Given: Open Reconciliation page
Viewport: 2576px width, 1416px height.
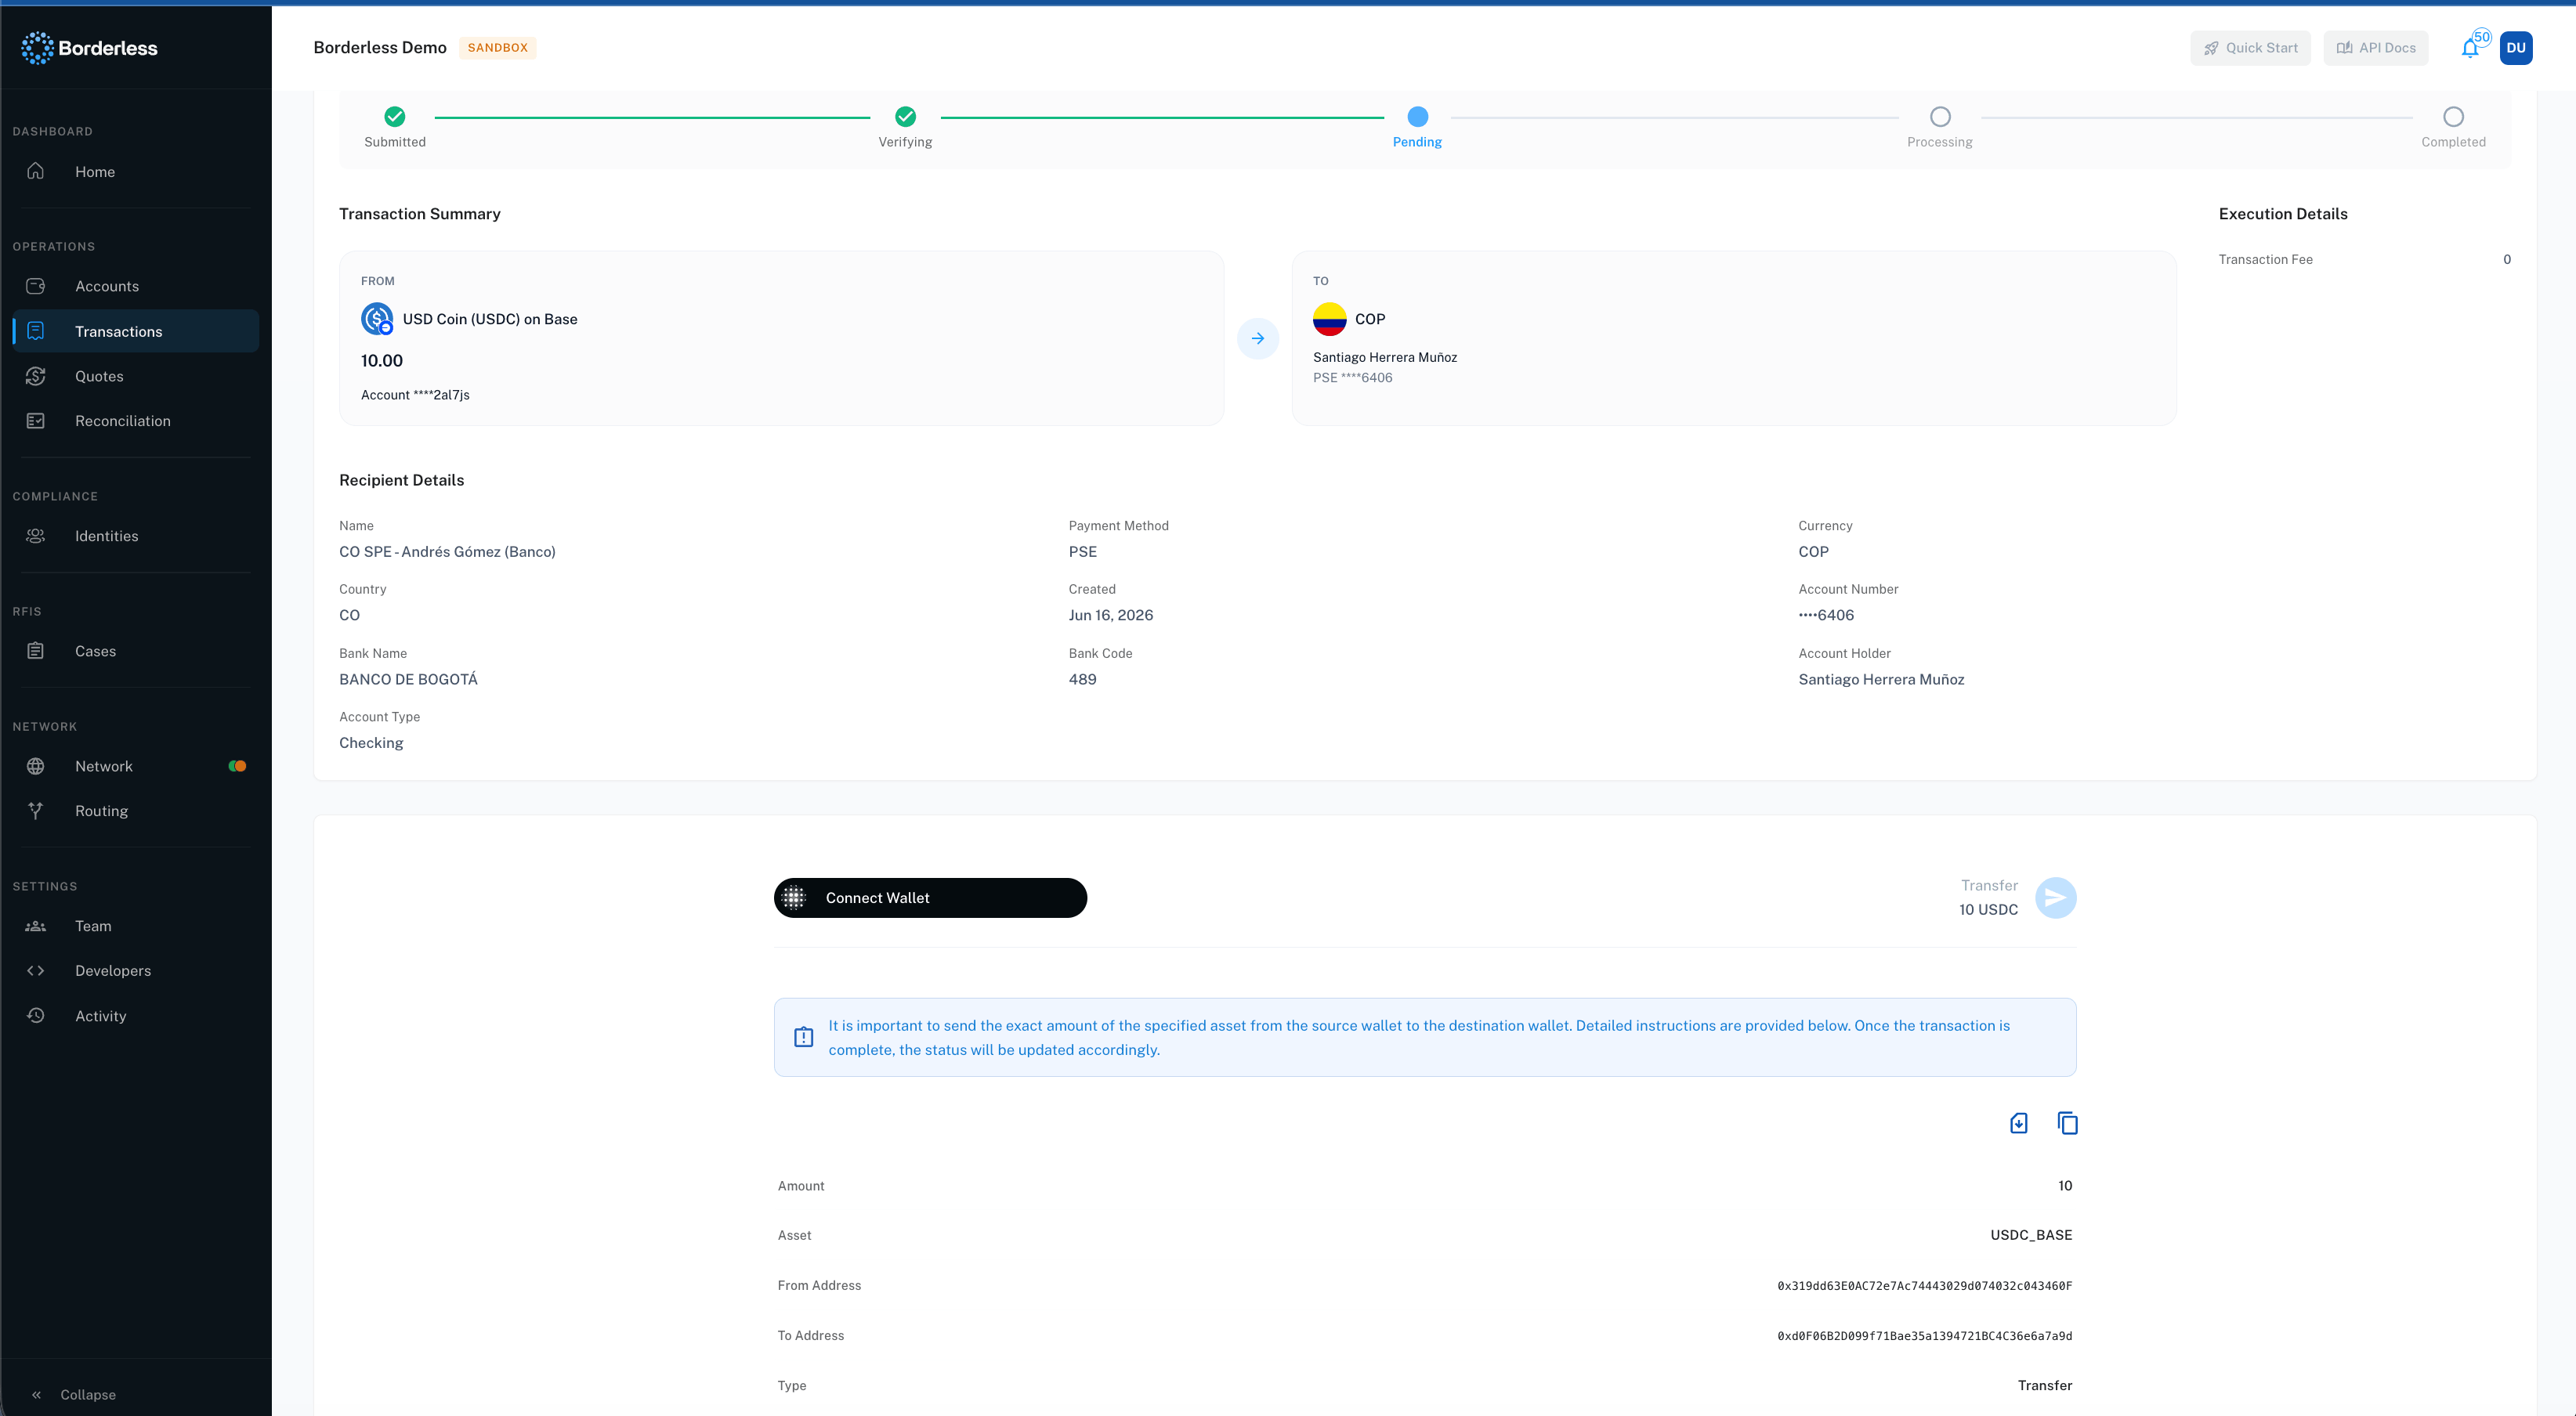Looking at the screenshot, I should [135, 421].
